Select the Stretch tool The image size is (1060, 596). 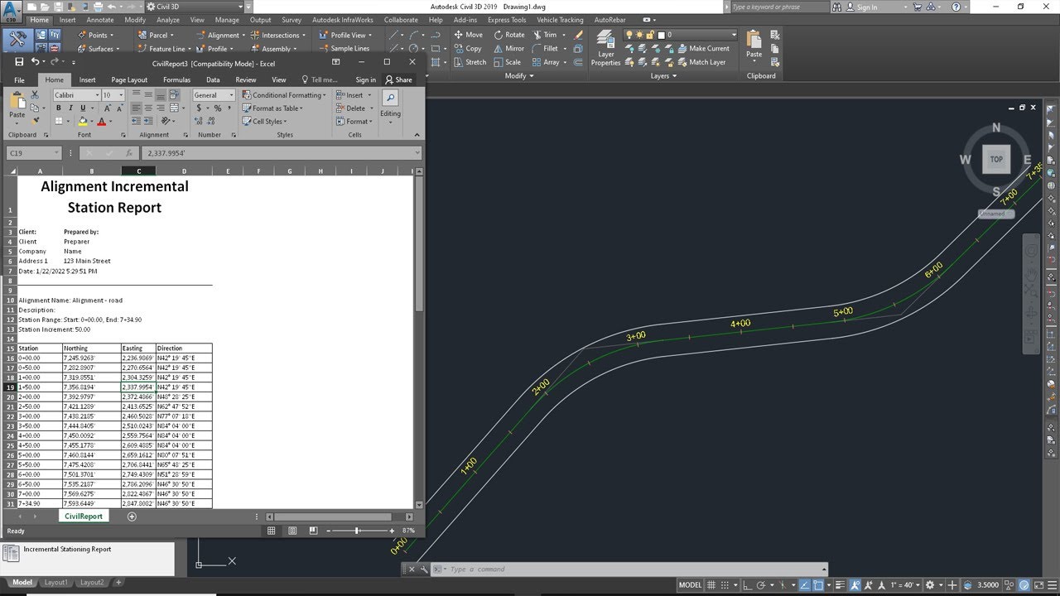pyautogui.click(x=470, y=62)
